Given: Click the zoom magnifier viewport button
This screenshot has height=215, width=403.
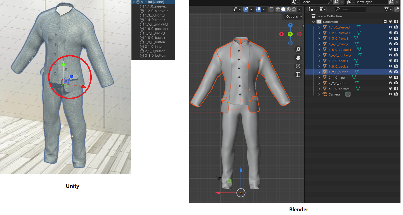Looking at the screenshot, I should (x=298, y=49).
